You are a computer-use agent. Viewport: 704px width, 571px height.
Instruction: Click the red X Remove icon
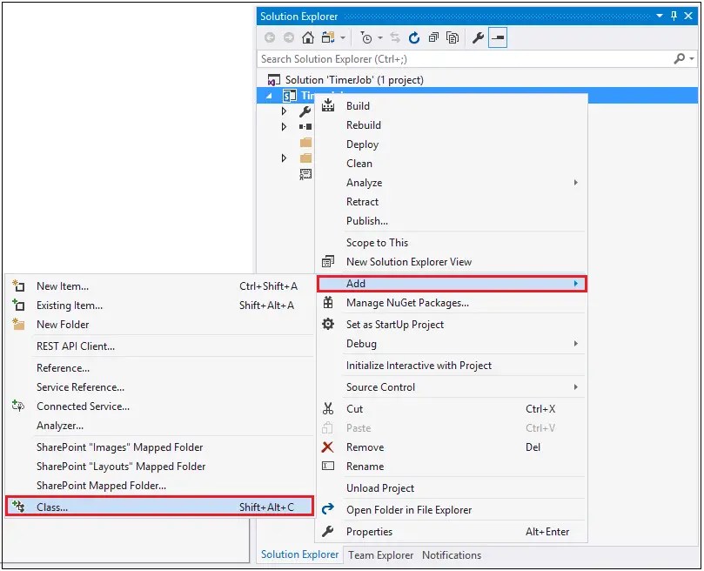coord(327,447)
